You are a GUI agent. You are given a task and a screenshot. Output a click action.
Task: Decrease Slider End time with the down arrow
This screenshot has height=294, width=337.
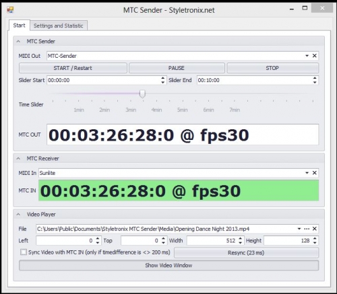(x=315, y=82)
